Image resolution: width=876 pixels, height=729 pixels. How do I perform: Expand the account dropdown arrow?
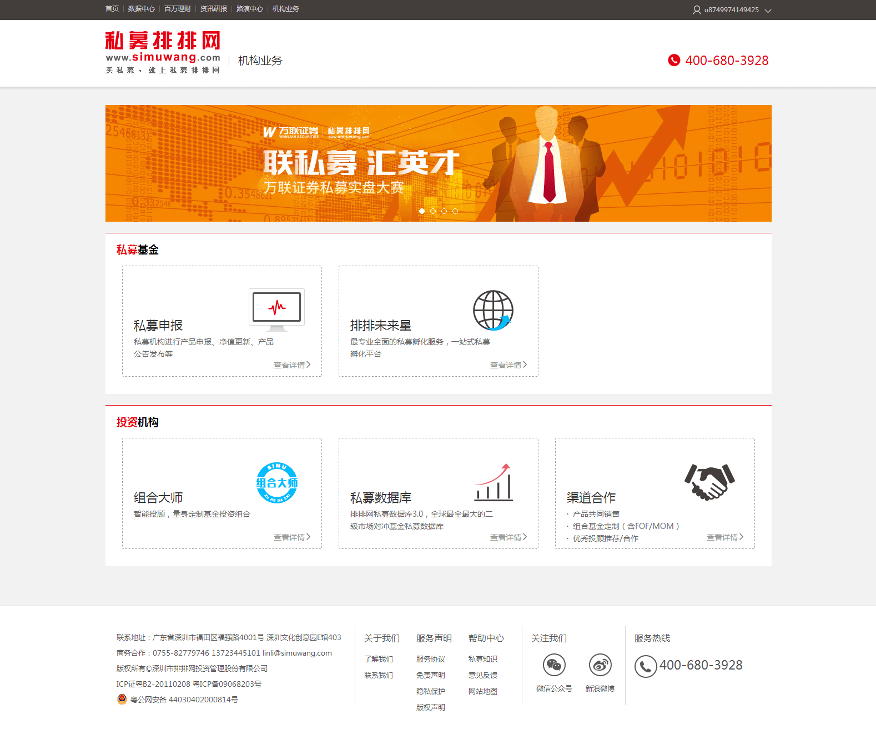pos(768,11)
